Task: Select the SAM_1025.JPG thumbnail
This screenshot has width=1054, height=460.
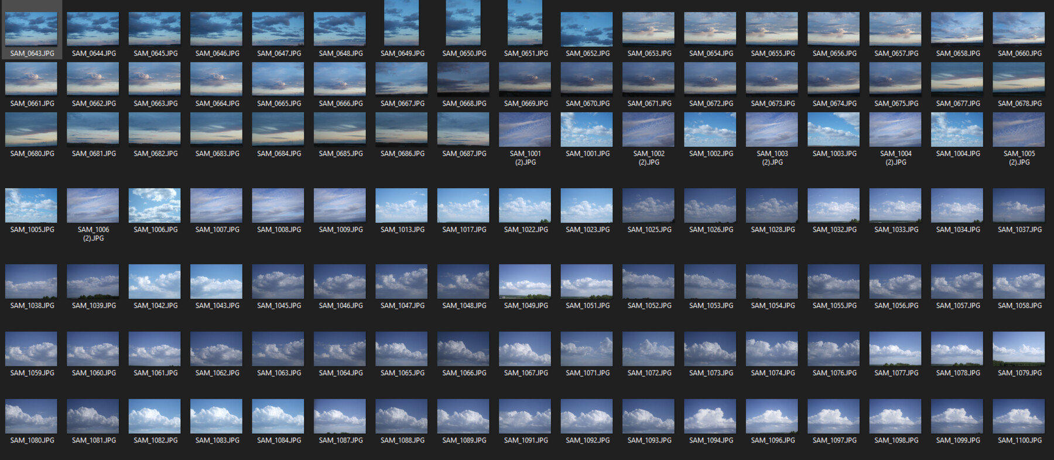Action: (x=648, y=205)
